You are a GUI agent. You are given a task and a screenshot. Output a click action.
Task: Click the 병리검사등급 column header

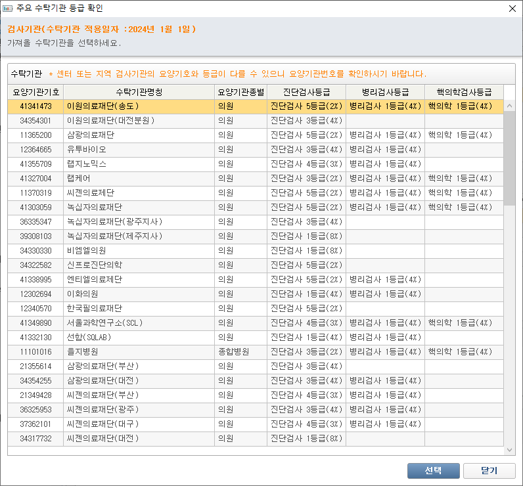click(385, 92)
